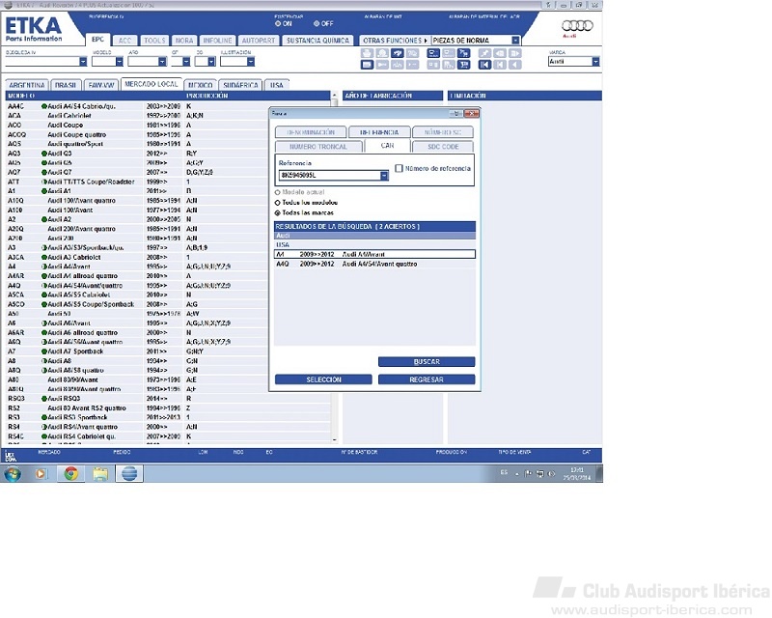Select the "Audi A4/Avant" search result row

point(374,254)
